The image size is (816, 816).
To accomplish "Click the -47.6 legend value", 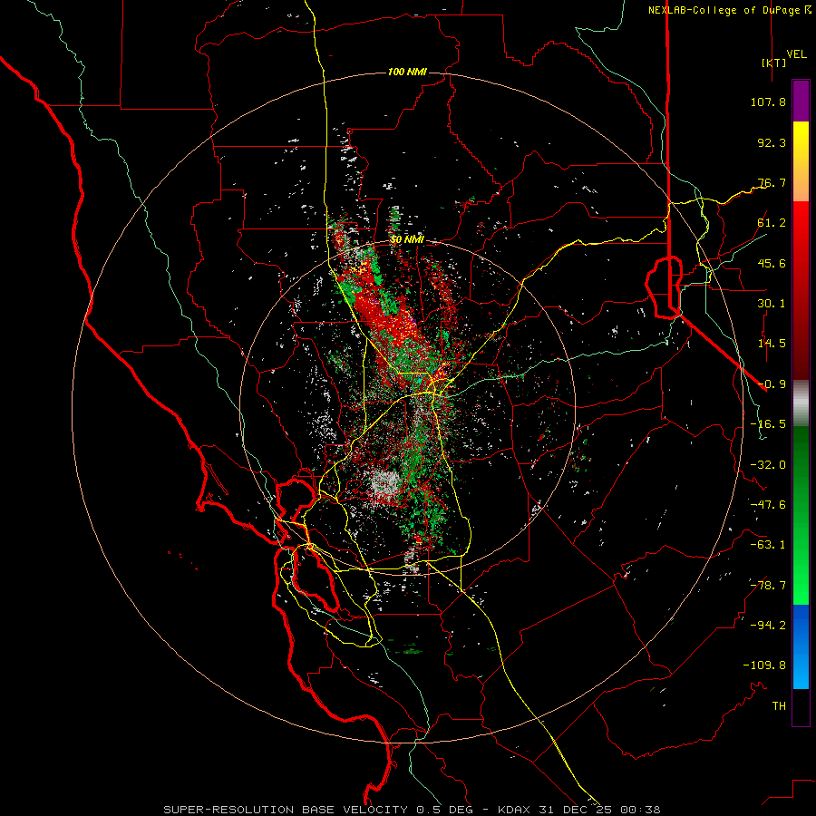I will point(768,505).
